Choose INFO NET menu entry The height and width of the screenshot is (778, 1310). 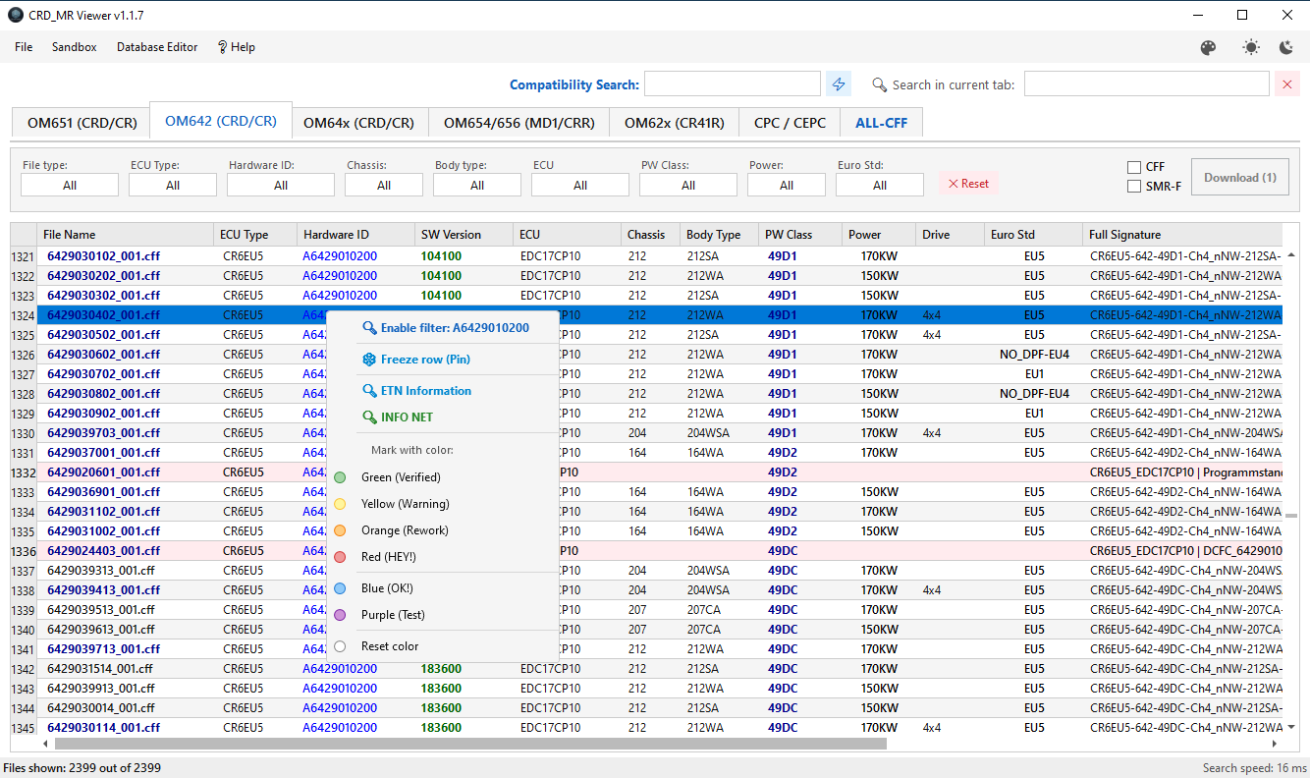[443, 417]
